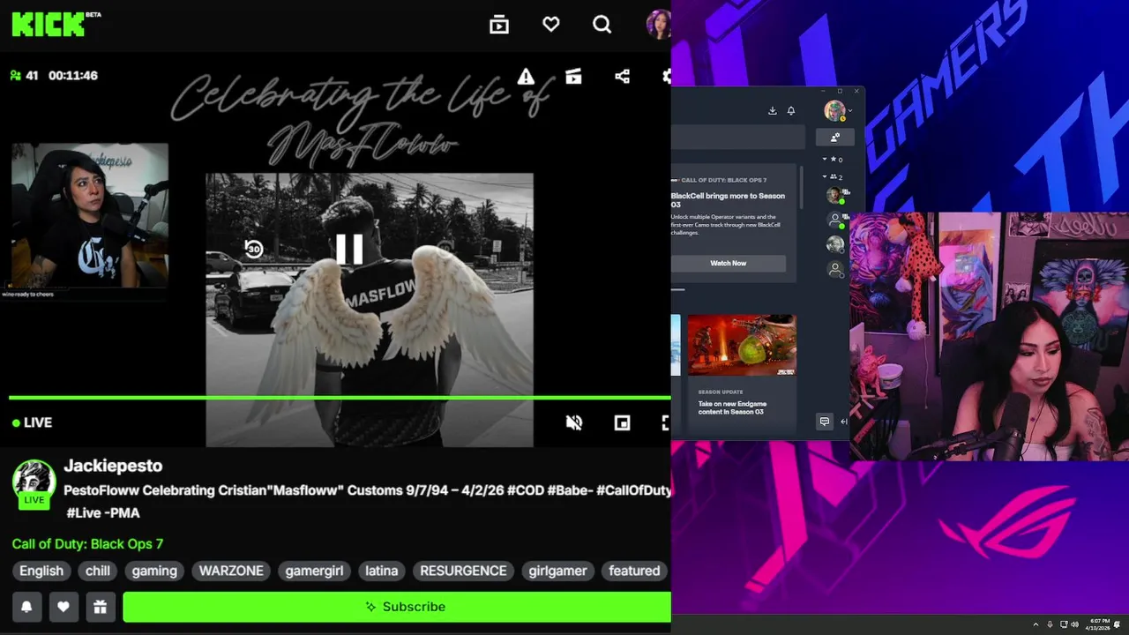Select the chill tag
1129x635 pixels.
(x=98, y=571)
